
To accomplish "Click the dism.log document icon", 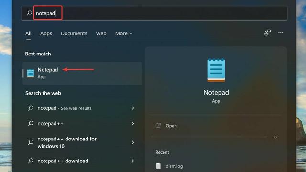I will point(158,166).
